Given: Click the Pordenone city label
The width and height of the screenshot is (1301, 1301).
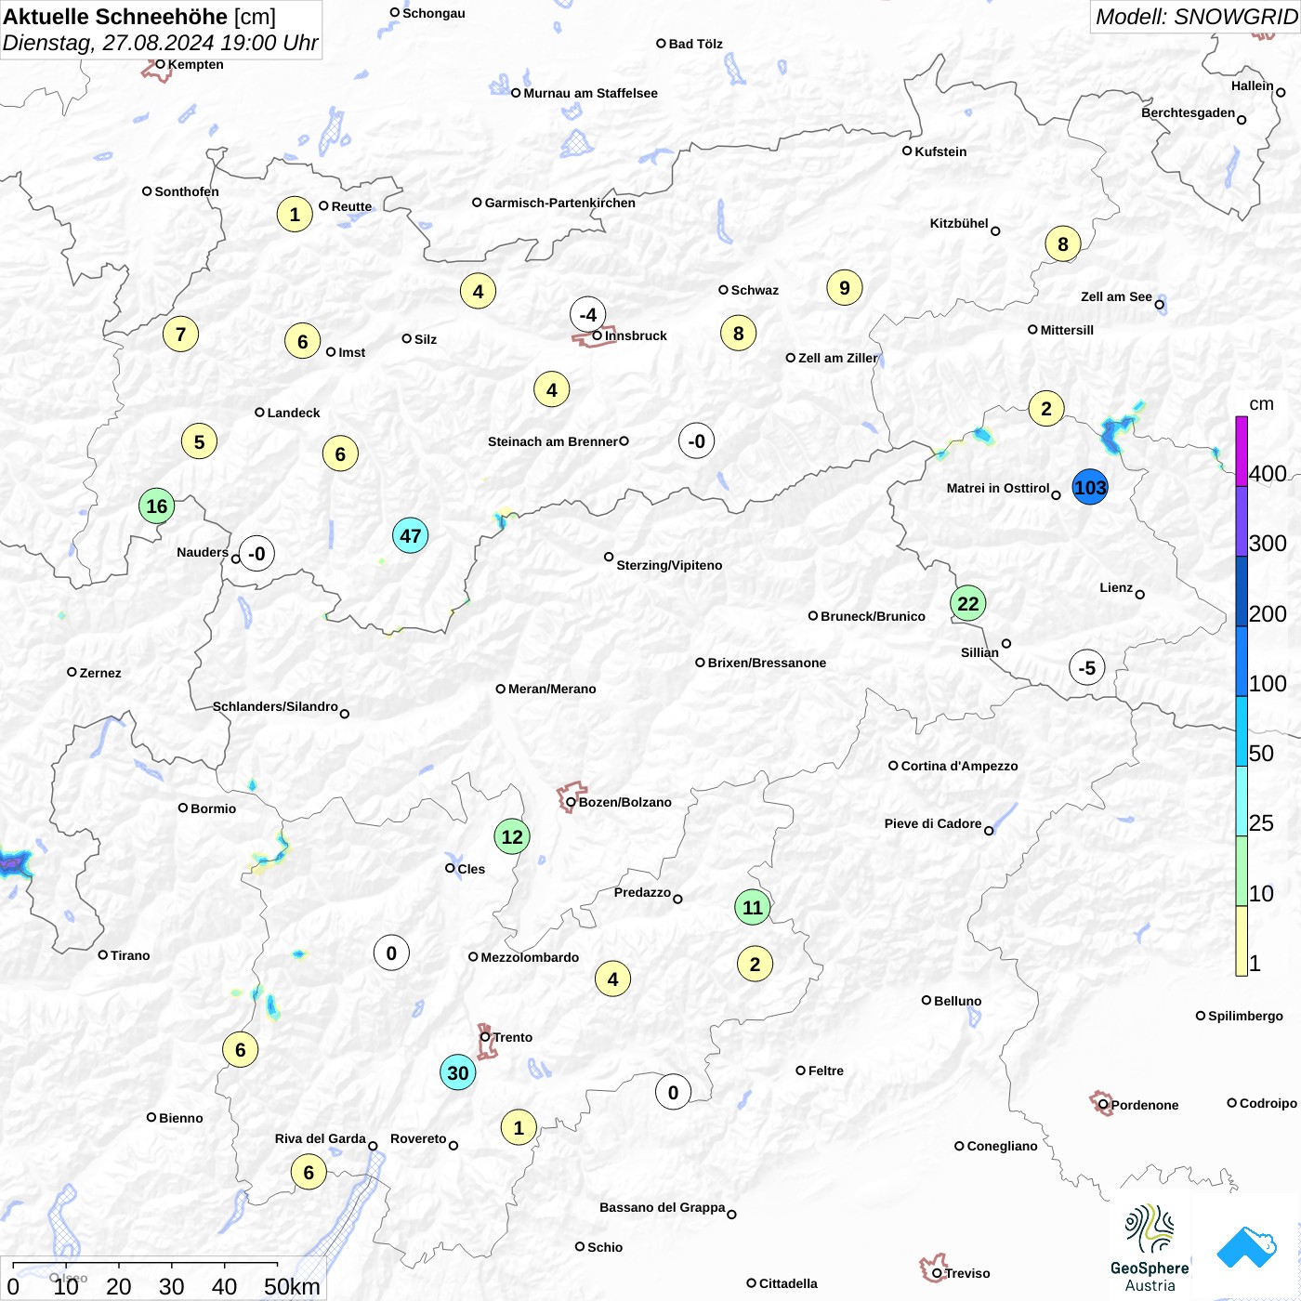Looking at the screenshot, I should 1145,1105.
